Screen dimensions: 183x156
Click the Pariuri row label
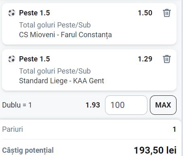[x=13, y=129]
